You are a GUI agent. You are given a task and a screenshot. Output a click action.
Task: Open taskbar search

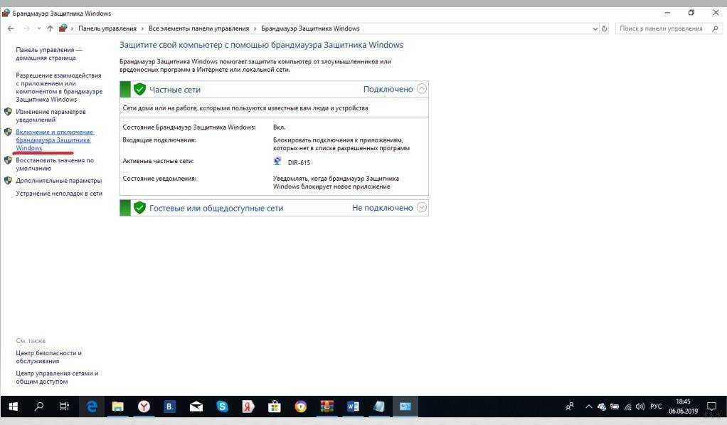39,407
